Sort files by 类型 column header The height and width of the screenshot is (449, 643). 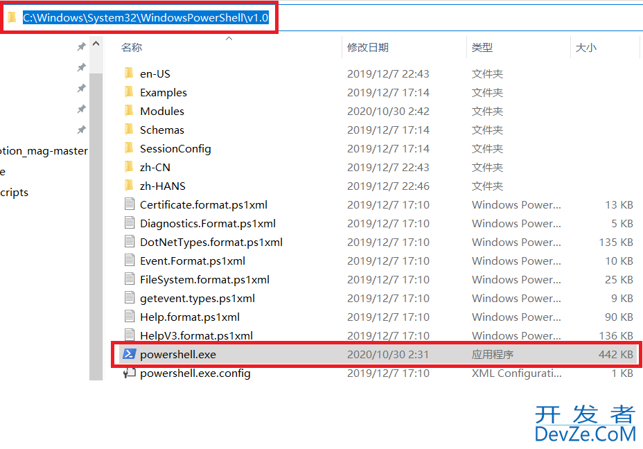pyautogui.click(x=482, y=48)
